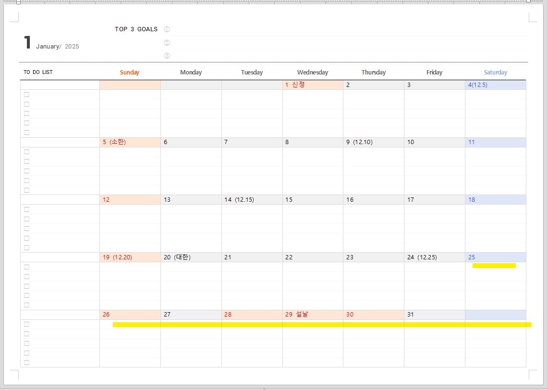The height and width of the screenshot is (390, 547).
Task: Click the Friday column header
Action: 434,72
